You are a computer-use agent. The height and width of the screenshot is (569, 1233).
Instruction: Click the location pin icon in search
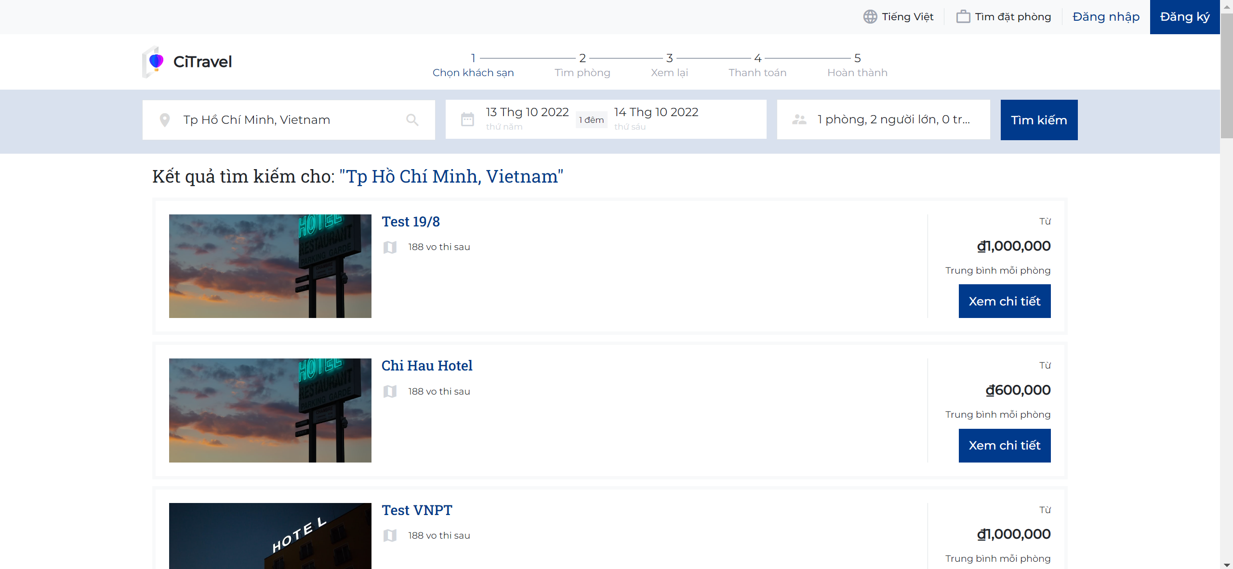coord(164,120)
